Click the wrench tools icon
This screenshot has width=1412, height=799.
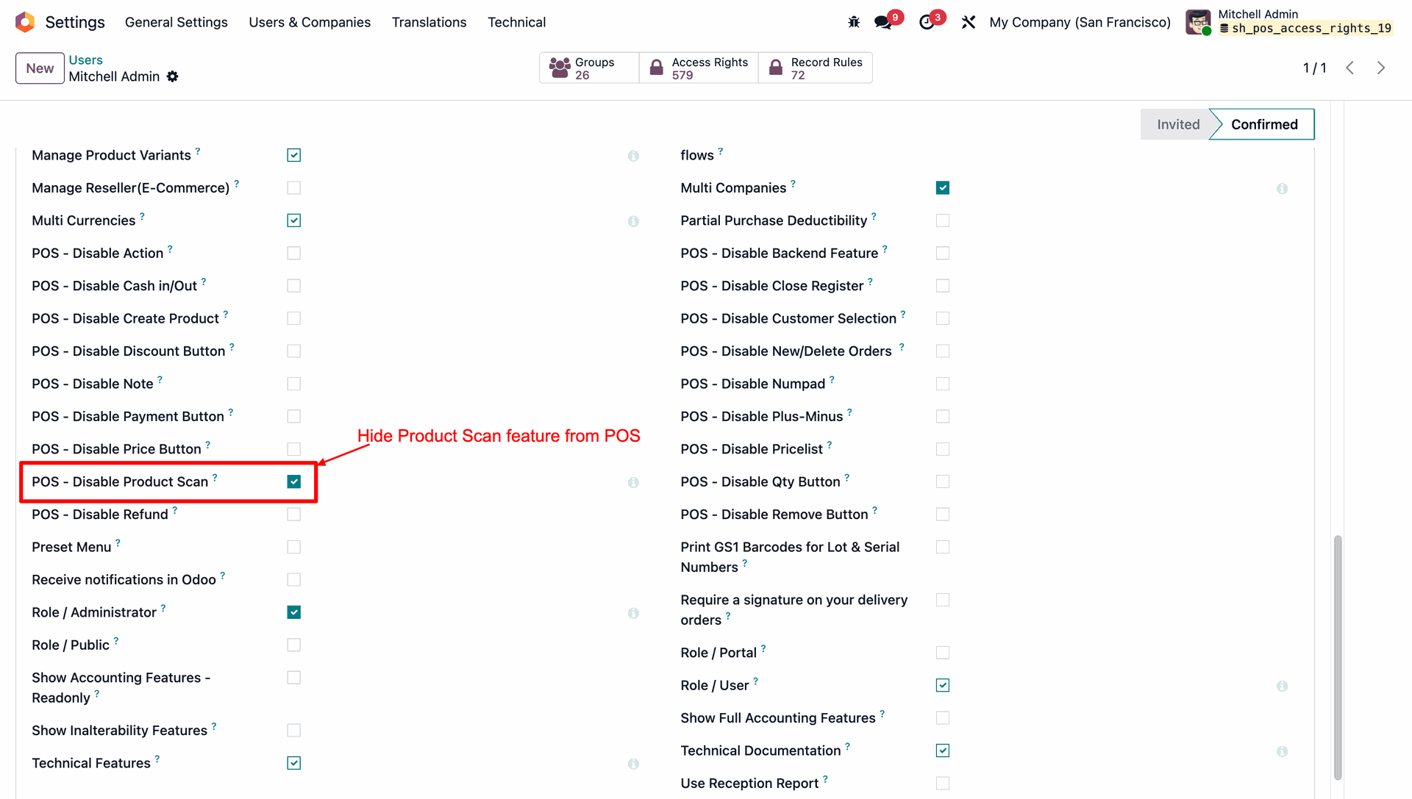968,22
